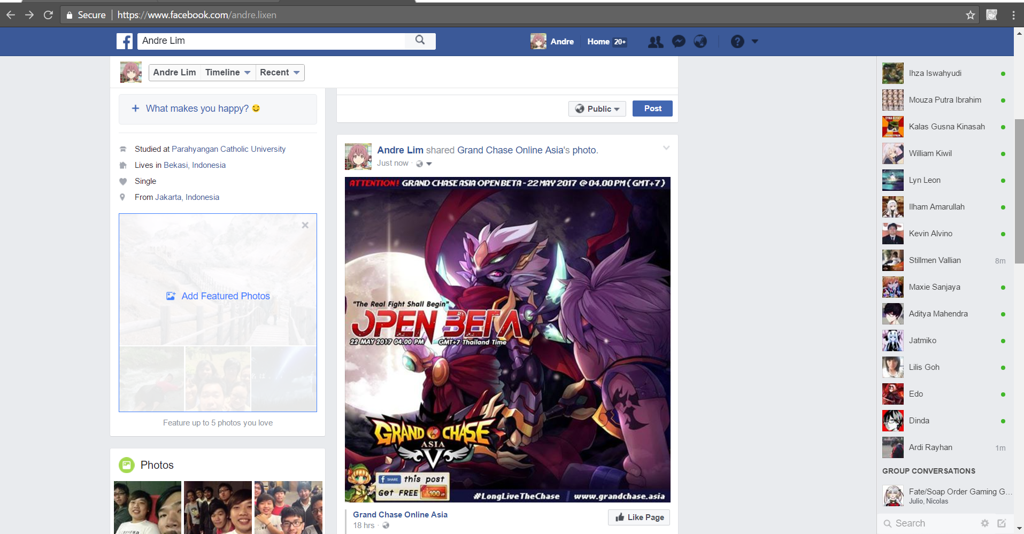Open the account menu dropdown arrow
This screenshot has height=534, width=1024.
[755, 41]
